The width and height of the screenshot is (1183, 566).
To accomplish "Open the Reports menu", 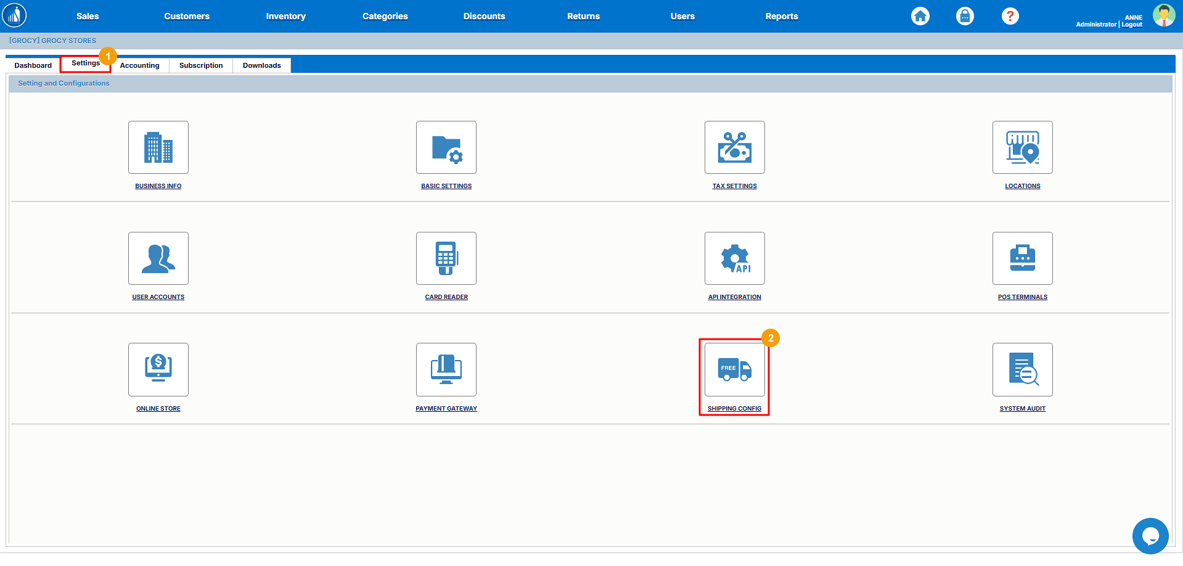I will [781, 16].
